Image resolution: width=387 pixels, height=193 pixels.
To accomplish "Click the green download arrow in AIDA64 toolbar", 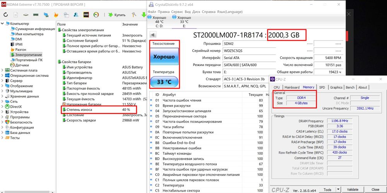I will click(144, 15).
